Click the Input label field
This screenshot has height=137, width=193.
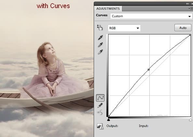[x=144, y=126]
